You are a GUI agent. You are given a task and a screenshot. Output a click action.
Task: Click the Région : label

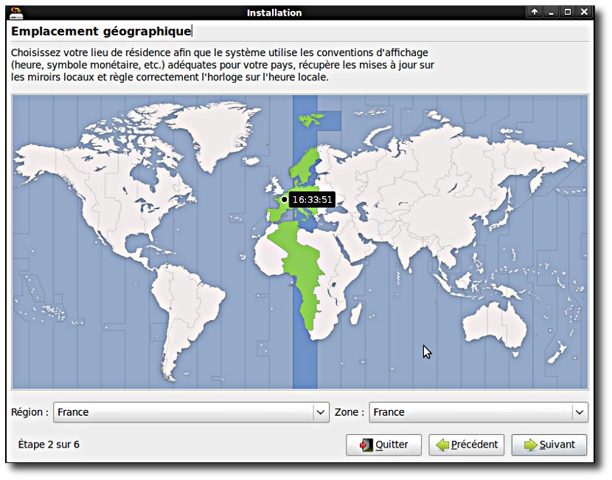[29, 412]
